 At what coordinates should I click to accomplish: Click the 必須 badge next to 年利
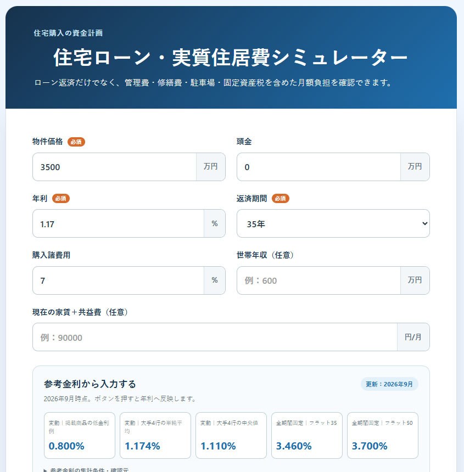tap(61, 198)
